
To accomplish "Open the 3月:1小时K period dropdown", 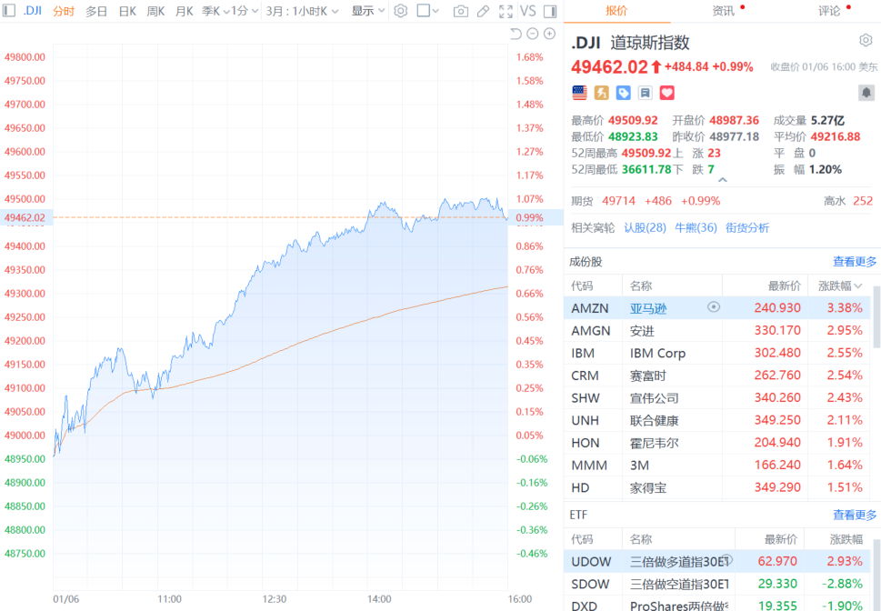I will click(302, 11).
